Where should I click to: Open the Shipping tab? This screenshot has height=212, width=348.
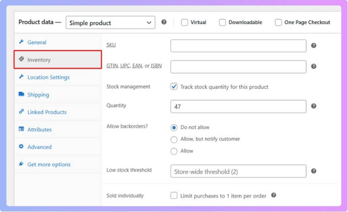(58, 95)
